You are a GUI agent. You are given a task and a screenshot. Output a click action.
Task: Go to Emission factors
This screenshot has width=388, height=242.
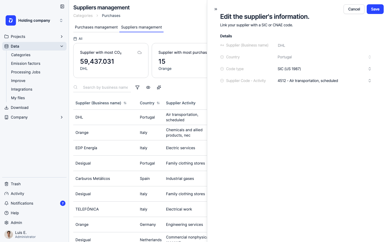26,63
